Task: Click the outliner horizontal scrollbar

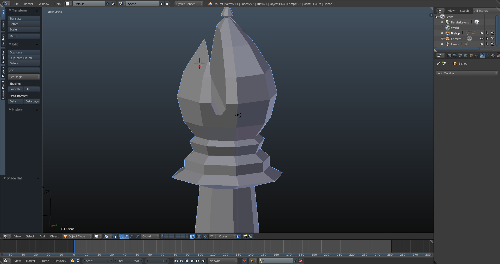Action: (x=458, y=49)
